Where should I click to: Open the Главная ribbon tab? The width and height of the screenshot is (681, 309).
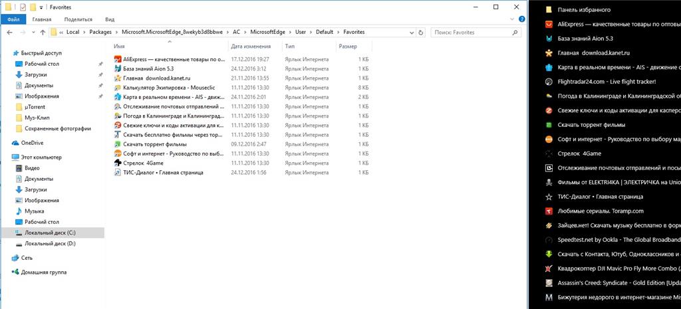pos(42,19)
